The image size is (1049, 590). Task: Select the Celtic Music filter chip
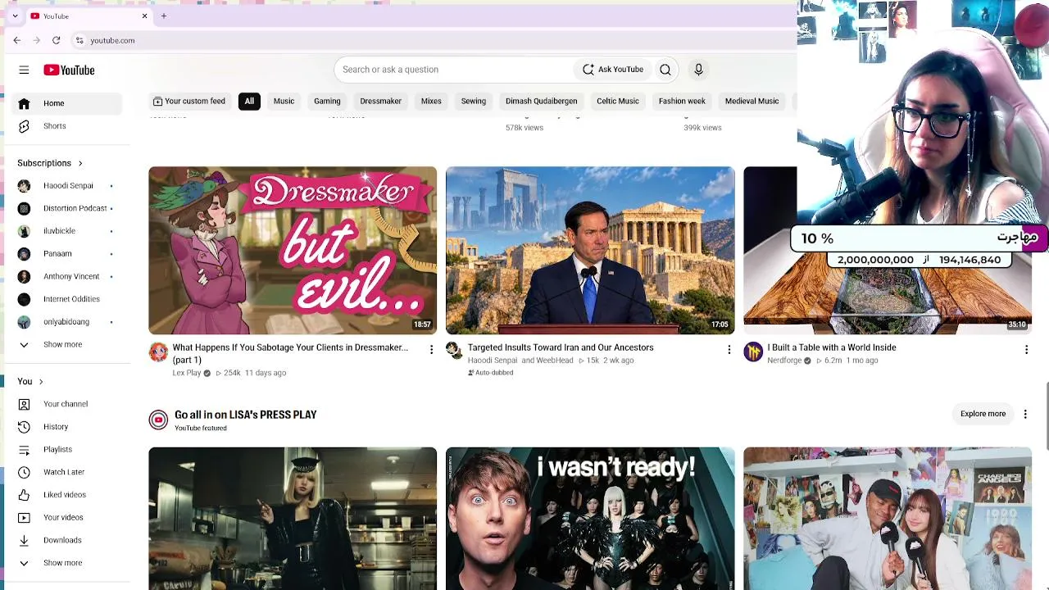coord(617,101)
